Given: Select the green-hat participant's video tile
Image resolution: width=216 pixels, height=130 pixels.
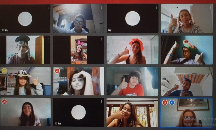Looking at the screenshot, I should (x=186, y=50).
